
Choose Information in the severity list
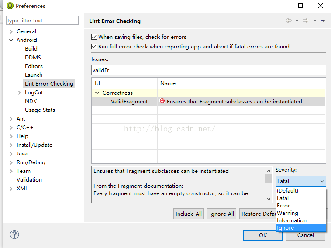[300, 220]
